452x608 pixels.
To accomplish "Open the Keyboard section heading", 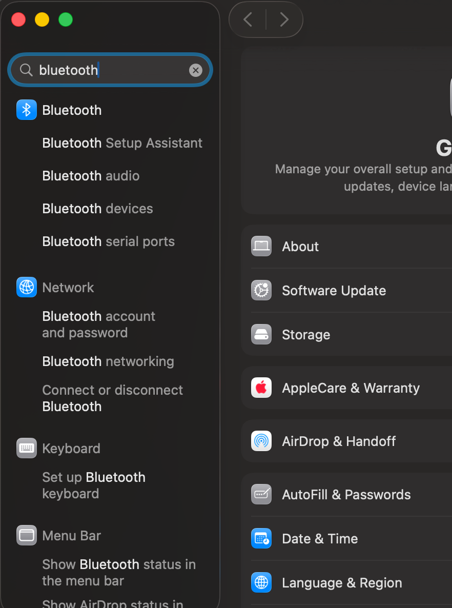I will coord(71,449).
